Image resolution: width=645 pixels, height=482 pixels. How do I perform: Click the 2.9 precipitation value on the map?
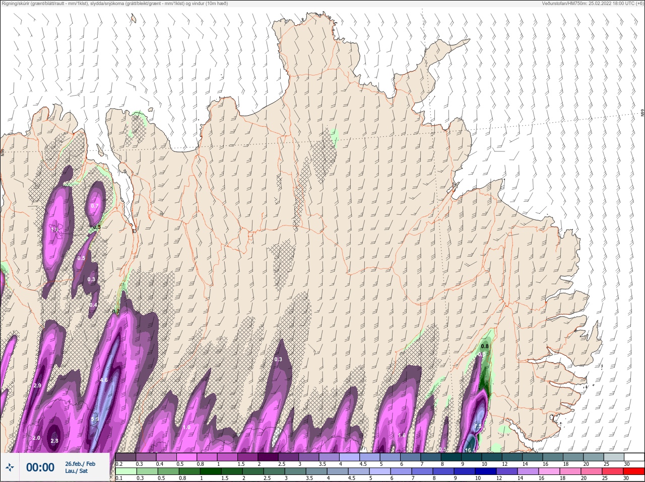point(37,385)
